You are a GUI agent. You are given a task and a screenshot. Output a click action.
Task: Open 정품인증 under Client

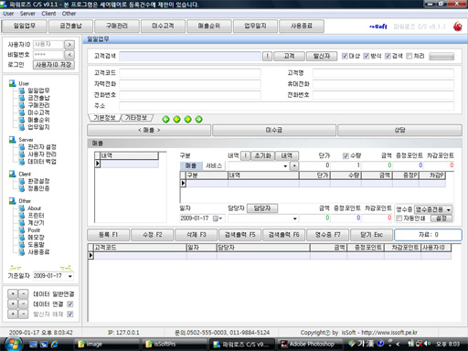pyautogui.click(x=38, y=188)
